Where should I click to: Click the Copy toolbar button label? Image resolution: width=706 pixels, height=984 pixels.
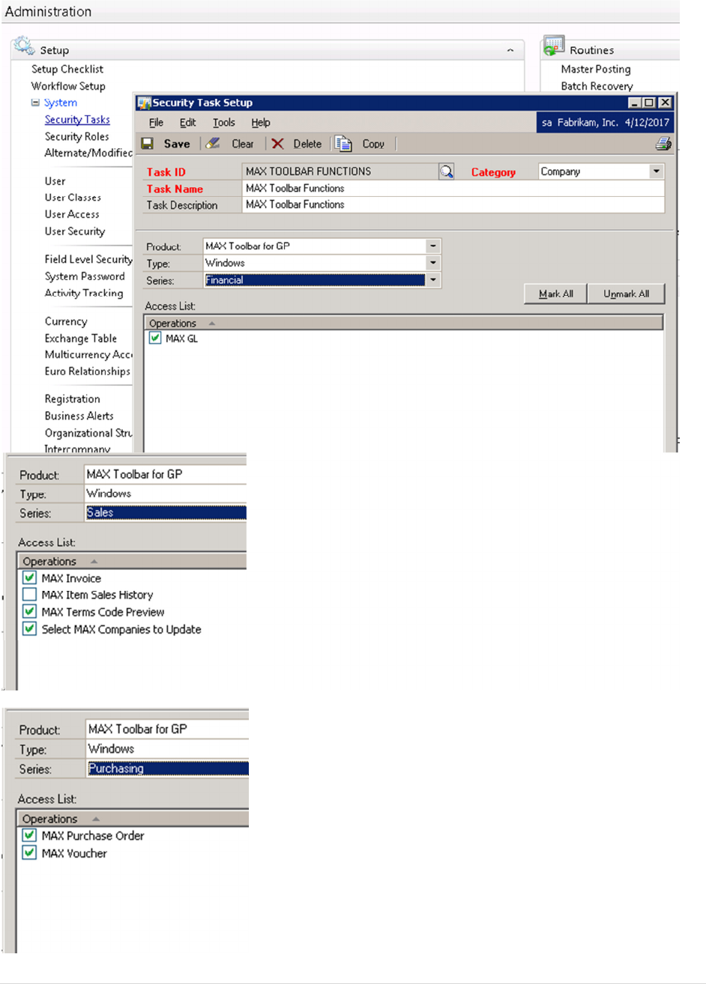point(373,144)
